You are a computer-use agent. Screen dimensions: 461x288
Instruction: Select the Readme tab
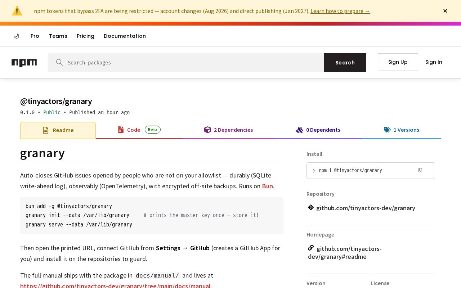point(58,130)
